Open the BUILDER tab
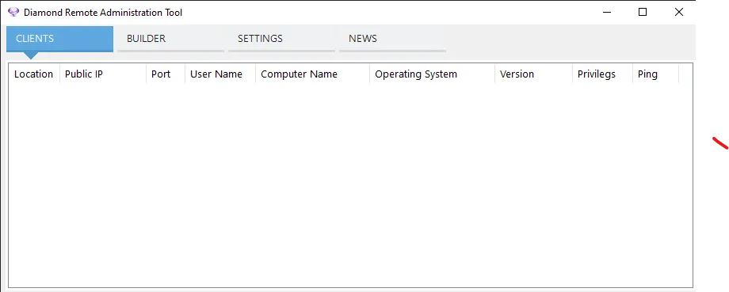Screen dimensions: 729x292 point(170,39)
